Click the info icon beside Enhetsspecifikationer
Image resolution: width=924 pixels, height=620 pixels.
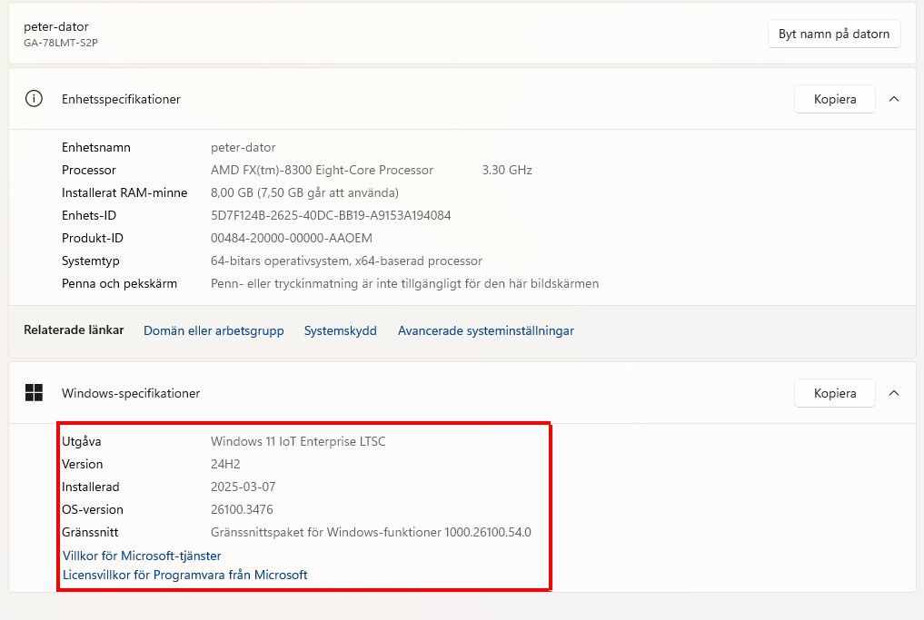pyautogui.click(x=34, y=98)
